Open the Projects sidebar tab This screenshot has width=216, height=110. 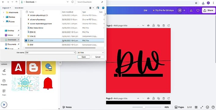tap(4, 82)
